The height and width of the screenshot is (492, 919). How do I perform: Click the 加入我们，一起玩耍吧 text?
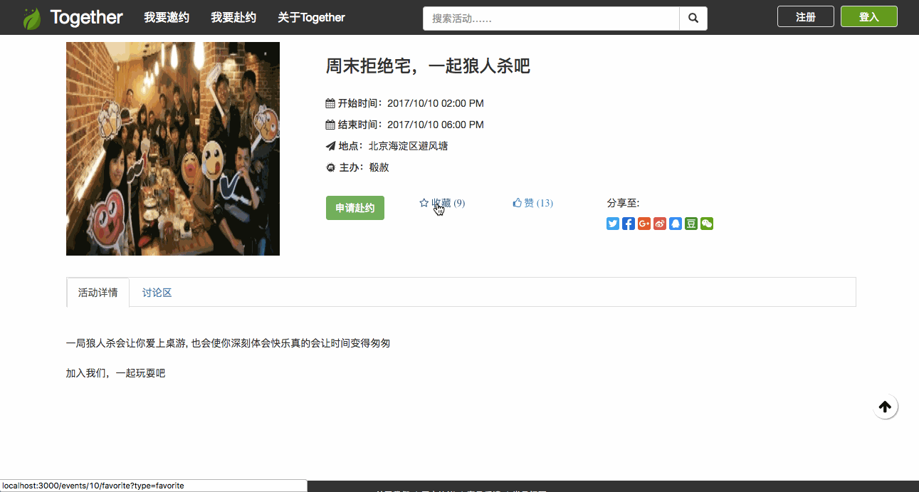(x=115, y=373)
